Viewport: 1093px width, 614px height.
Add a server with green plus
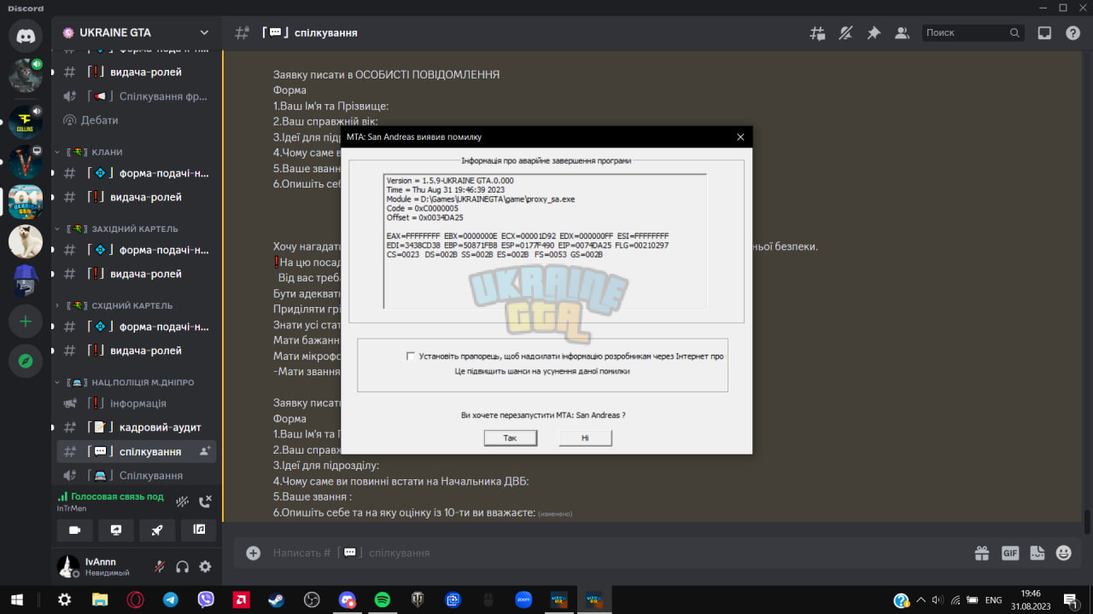coord(26,321)
